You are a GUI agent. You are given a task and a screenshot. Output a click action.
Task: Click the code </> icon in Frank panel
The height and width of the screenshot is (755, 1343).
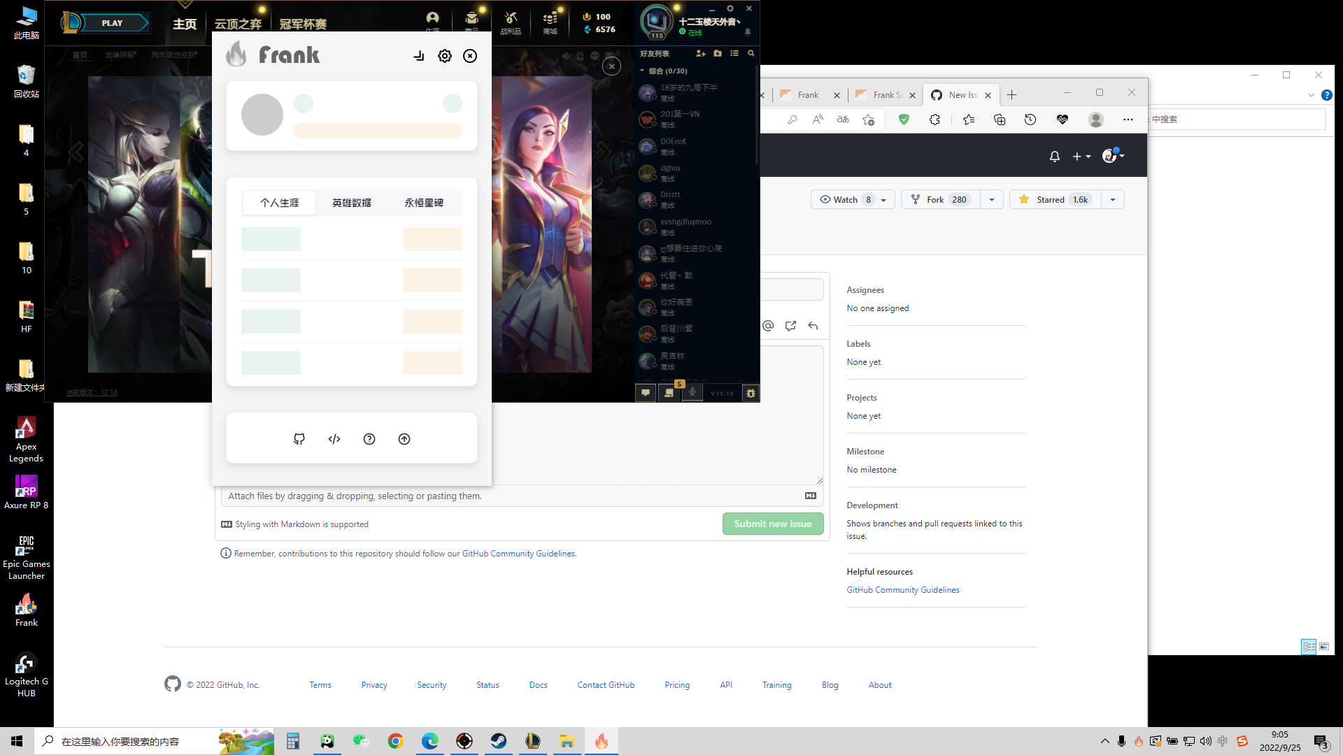click(x=334, y=438)
